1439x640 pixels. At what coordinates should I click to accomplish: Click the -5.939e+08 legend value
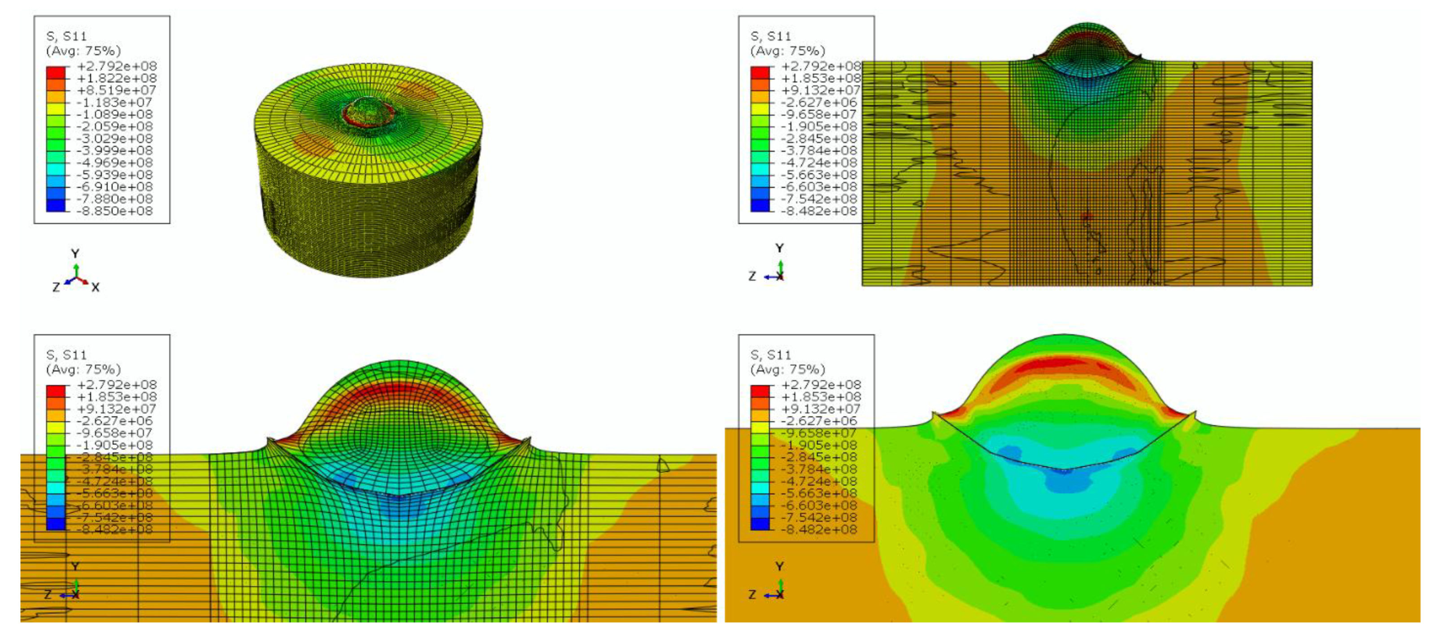(114, 175)
